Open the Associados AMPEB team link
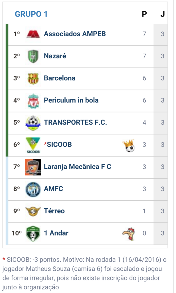The image size is (176, 293). point(75,34)
